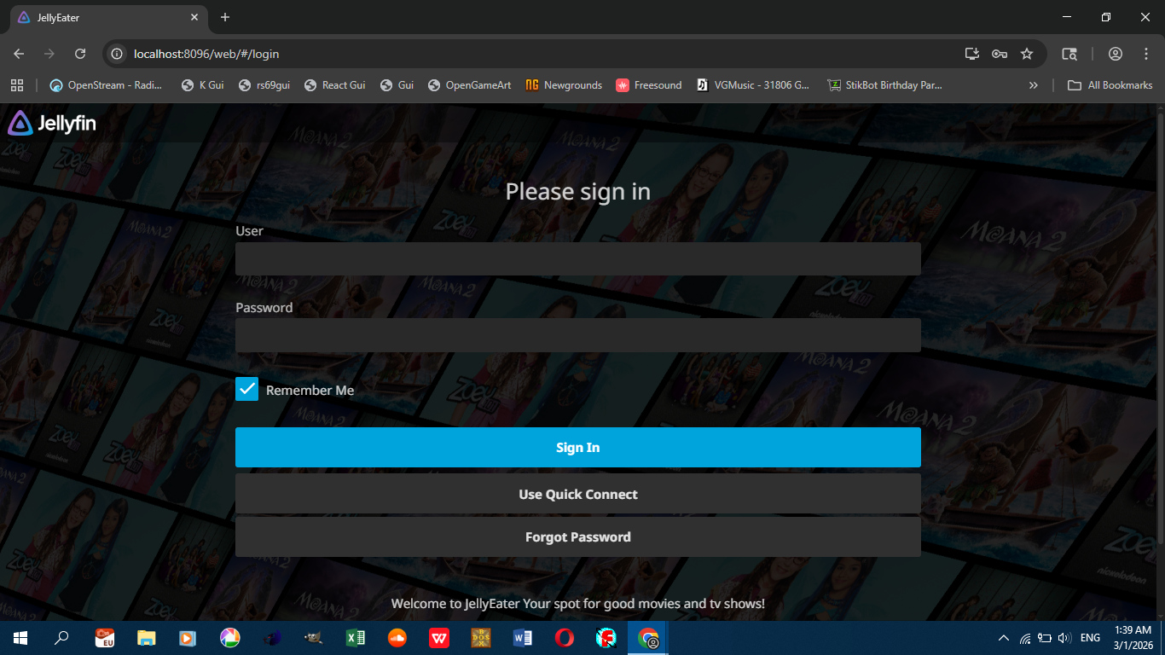This screenshot has height=655, width=1165.
Task: Open the saved passwords key icon
Action: (999, 53)
